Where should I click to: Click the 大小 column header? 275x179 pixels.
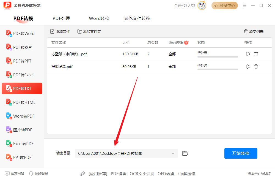click(126, 42)
